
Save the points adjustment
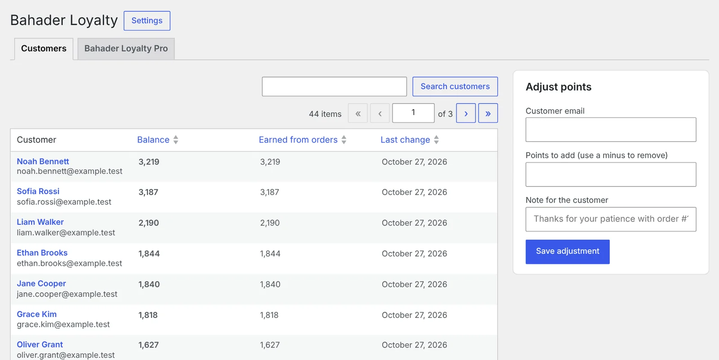pos(568,252)
